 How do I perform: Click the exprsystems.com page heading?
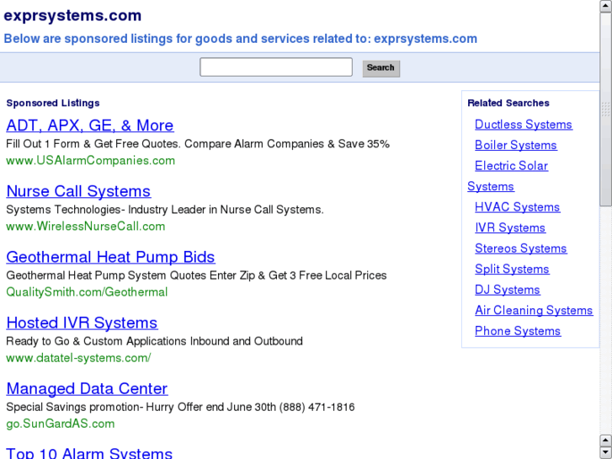coord(72,16)
